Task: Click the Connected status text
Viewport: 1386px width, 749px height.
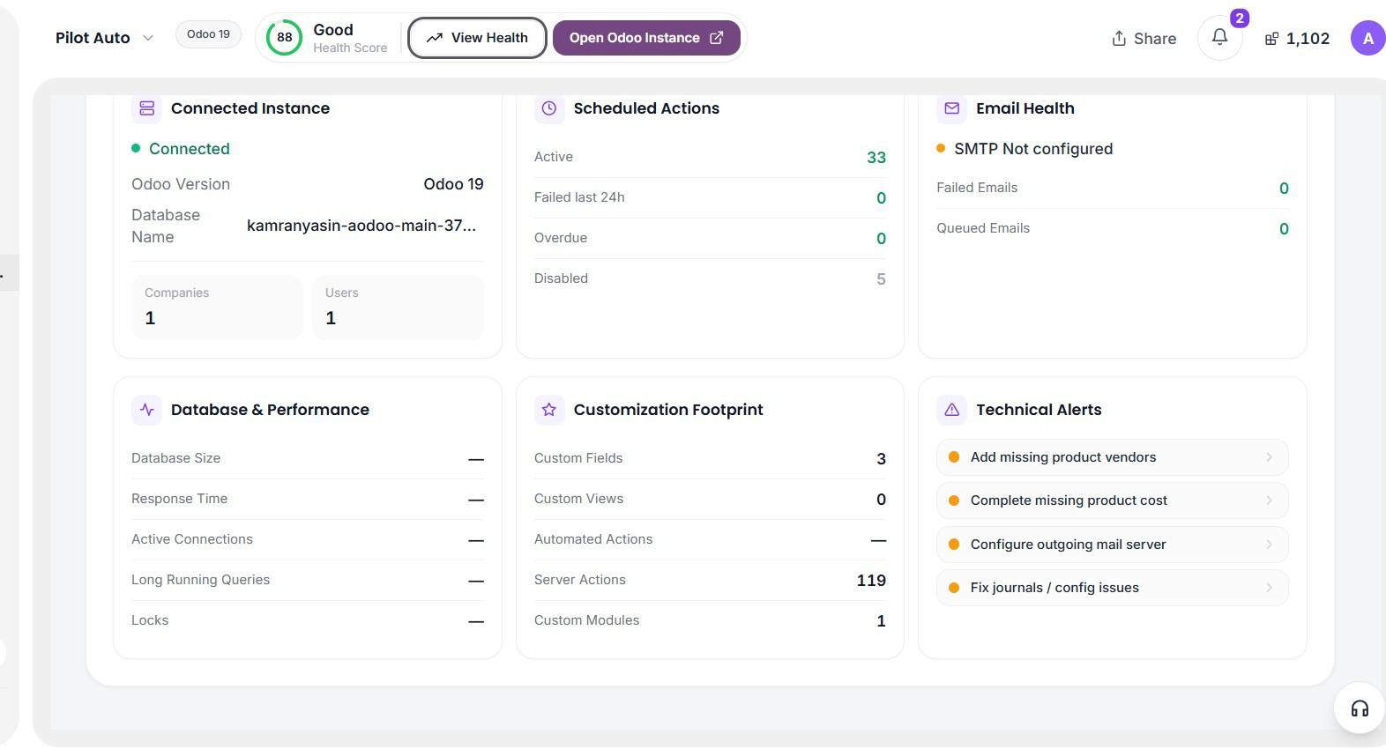Action: pos(190,149)
